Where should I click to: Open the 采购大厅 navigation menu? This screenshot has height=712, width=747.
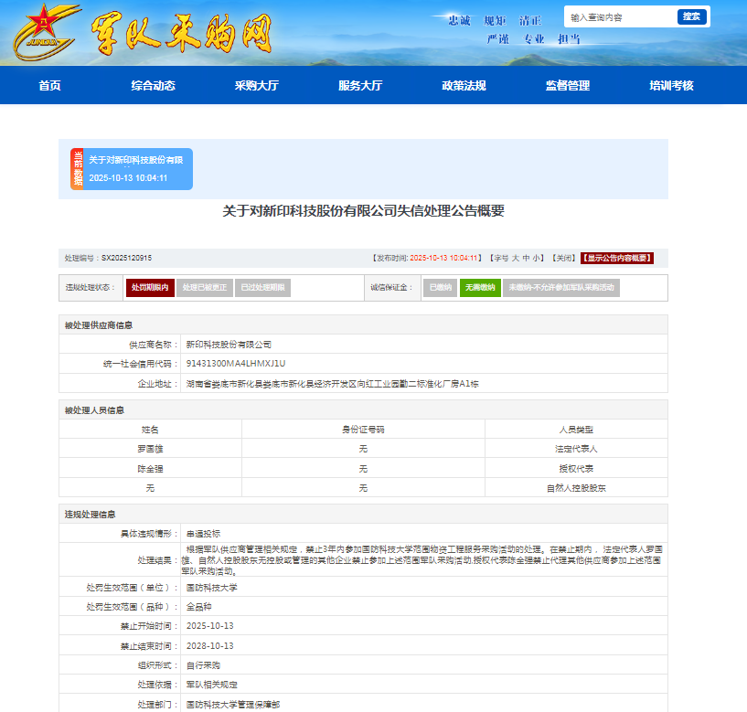pos(256,86)
